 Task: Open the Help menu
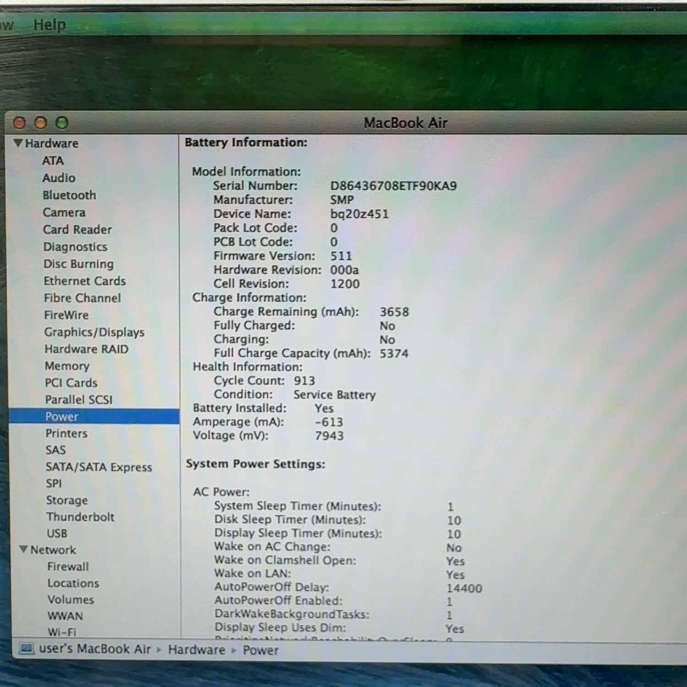point(49,24)
